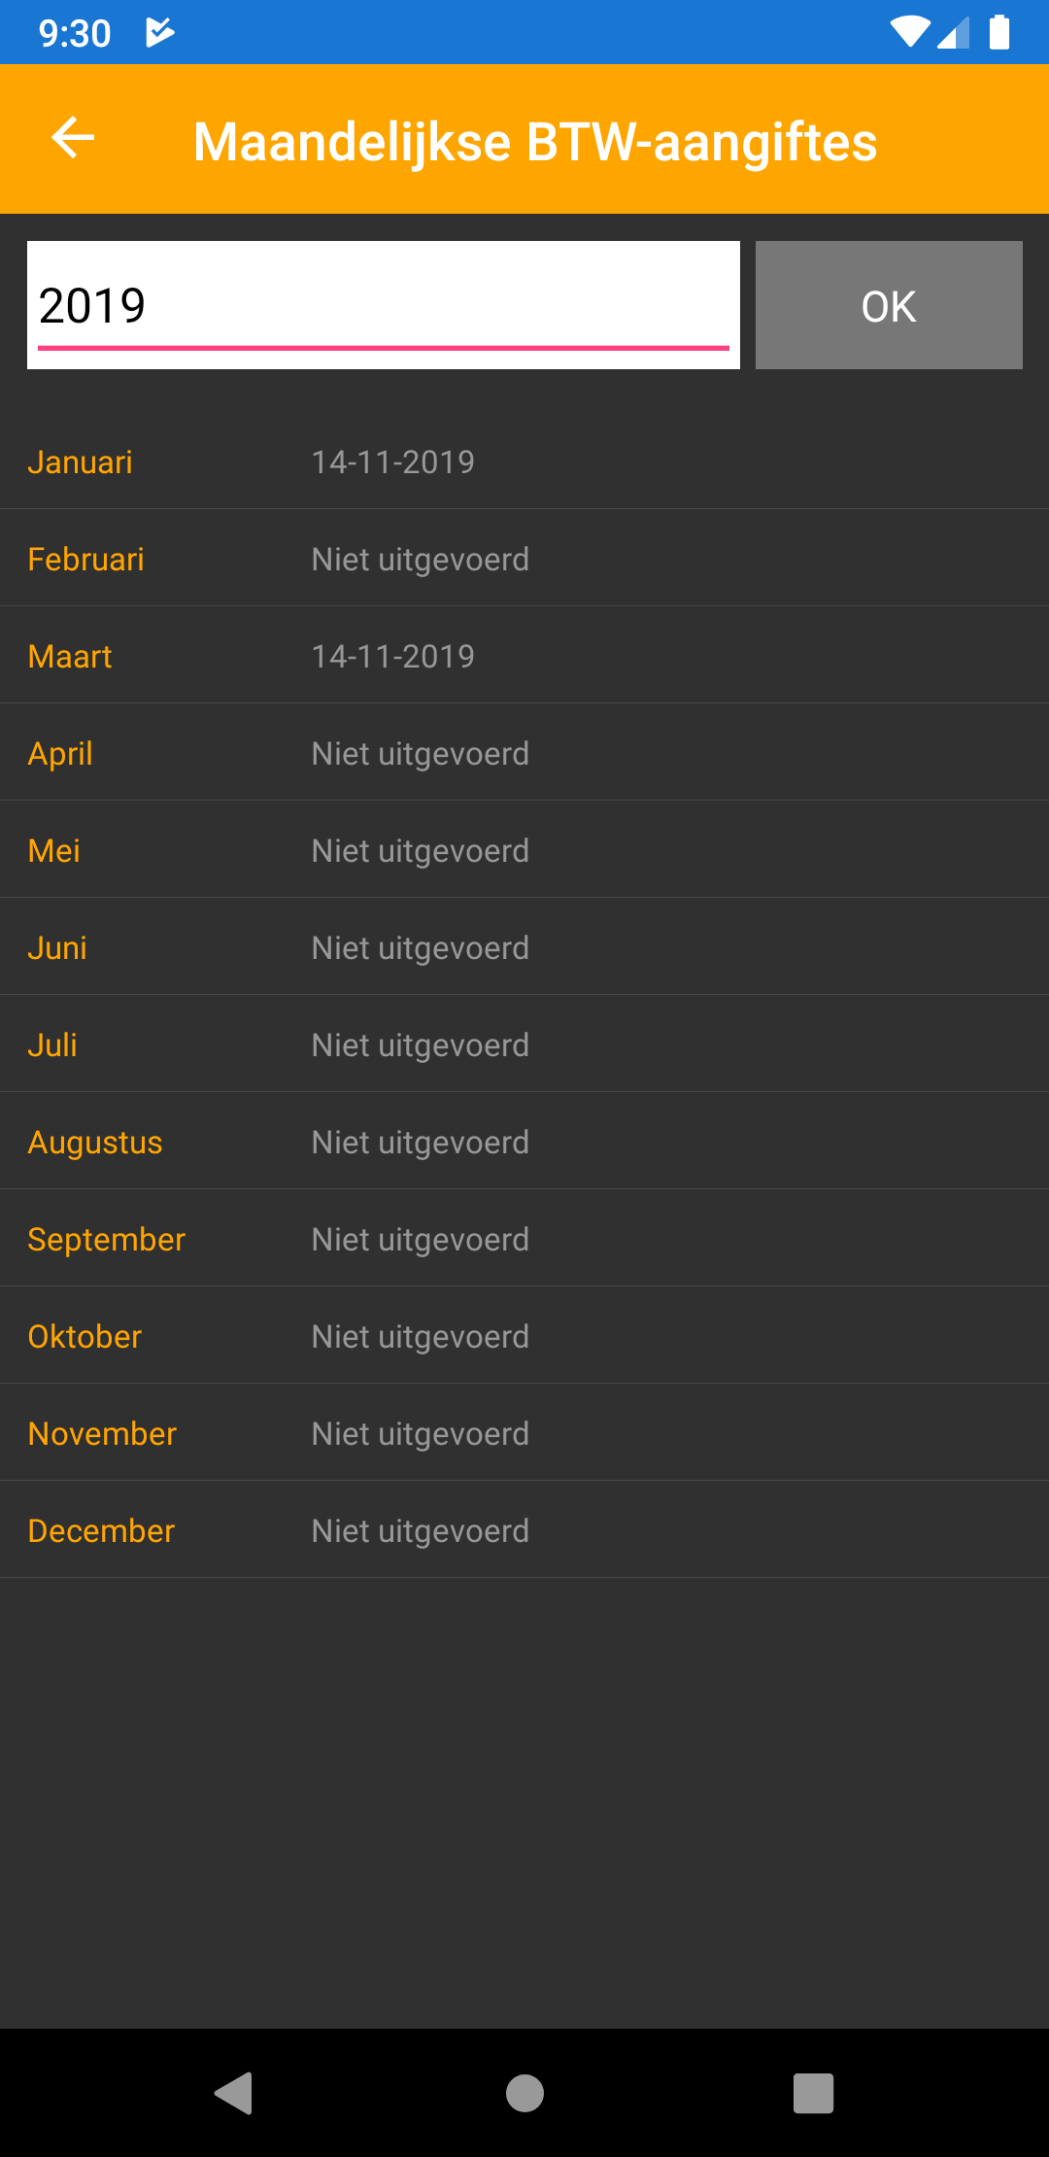Tap the Android home circle button
The width and height of the screenshot is (1049, 2157).
524,2093
